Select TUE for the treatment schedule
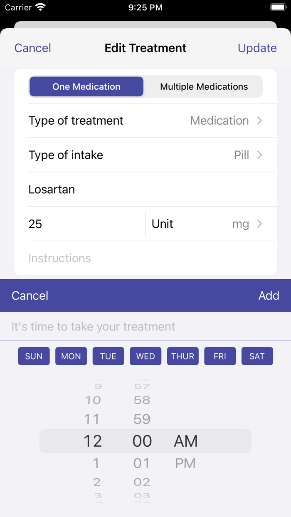The width and height of the screenshot is (291, 517). pos(108,356)
